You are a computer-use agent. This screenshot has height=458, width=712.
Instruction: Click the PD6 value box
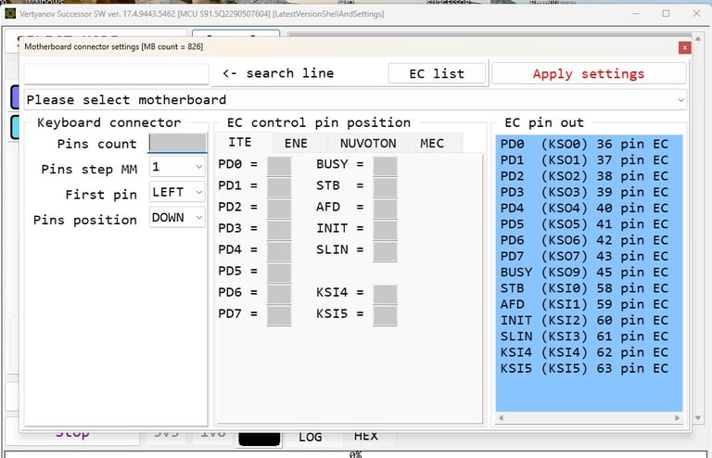pos(279,294)
